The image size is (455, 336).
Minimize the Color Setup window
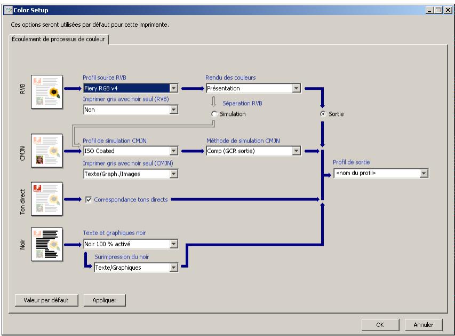429,10
